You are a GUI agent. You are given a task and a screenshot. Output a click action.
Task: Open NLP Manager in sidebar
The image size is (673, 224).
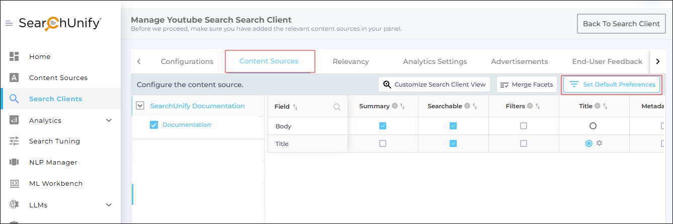pyautogui.click(x=53, y=162)
